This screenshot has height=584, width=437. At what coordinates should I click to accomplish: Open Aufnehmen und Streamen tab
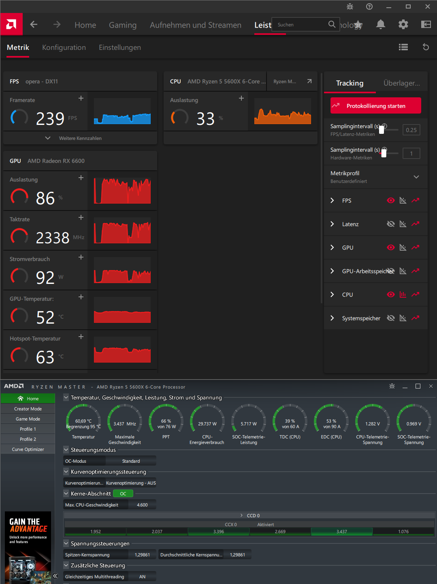[x=196, y=25]
